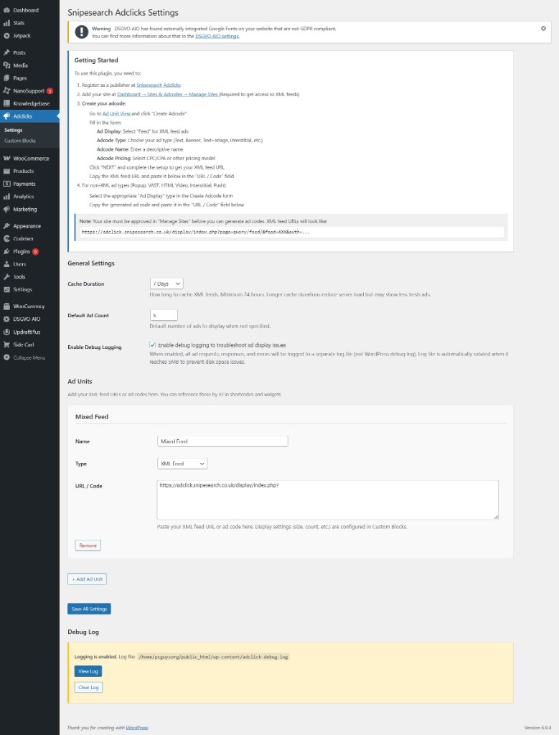Screen dimensions: 559x735
Task: Click the NanoSupport notification badge
Action: pyautogui.click(x=50, y=91)
